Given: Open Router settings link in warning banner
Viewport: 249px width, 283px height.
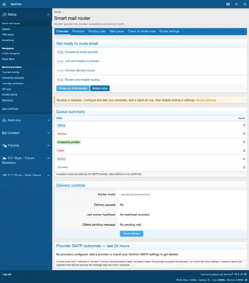Looking at the screenshot, I should [206, 100].
